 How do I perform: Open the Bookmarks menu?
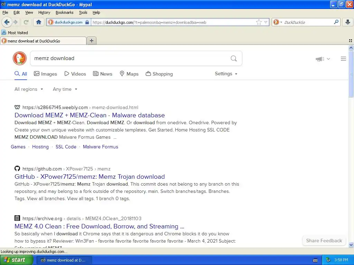point(64,12)
